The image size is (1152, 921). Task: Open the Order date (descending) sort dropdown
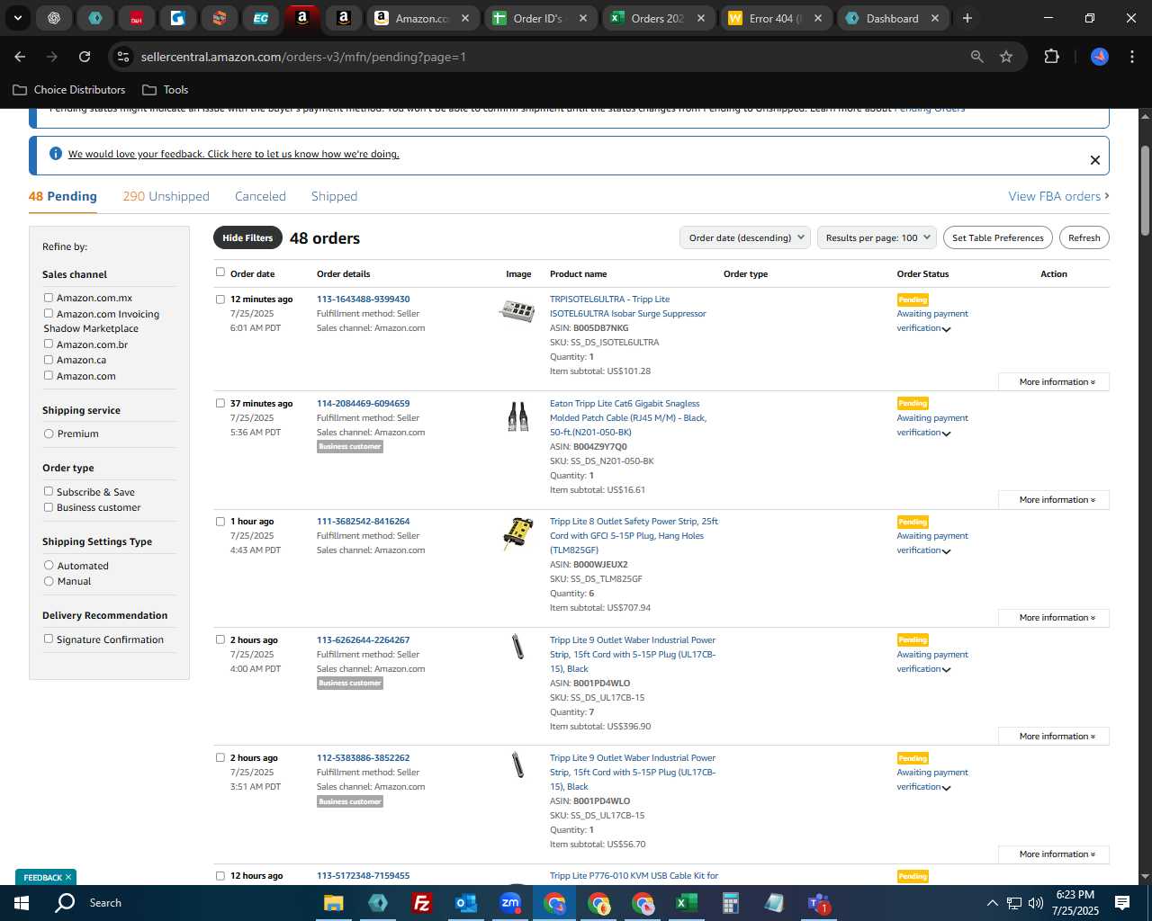pos(745,237)
